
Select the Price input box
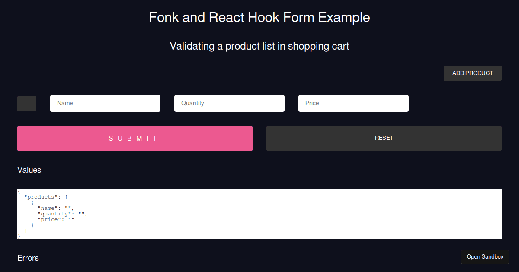[353, 104]
